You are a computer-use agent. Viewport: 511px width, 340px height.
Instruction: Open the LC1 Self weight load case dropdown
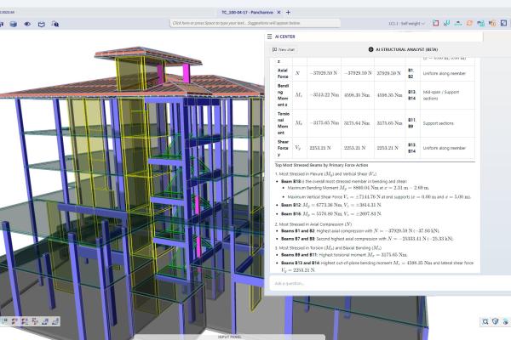[x=407, y=24]
